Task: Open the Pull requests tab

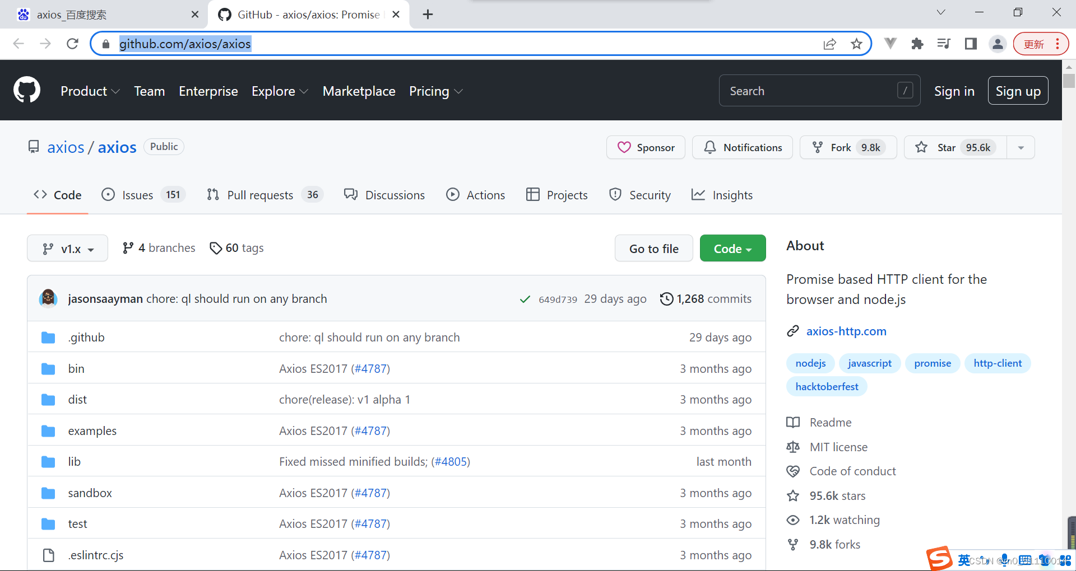Action: [265, 195]
